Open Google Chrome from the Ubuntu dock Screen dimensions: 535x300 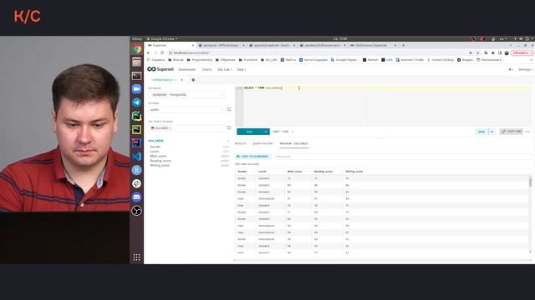(x=137, y=49)
